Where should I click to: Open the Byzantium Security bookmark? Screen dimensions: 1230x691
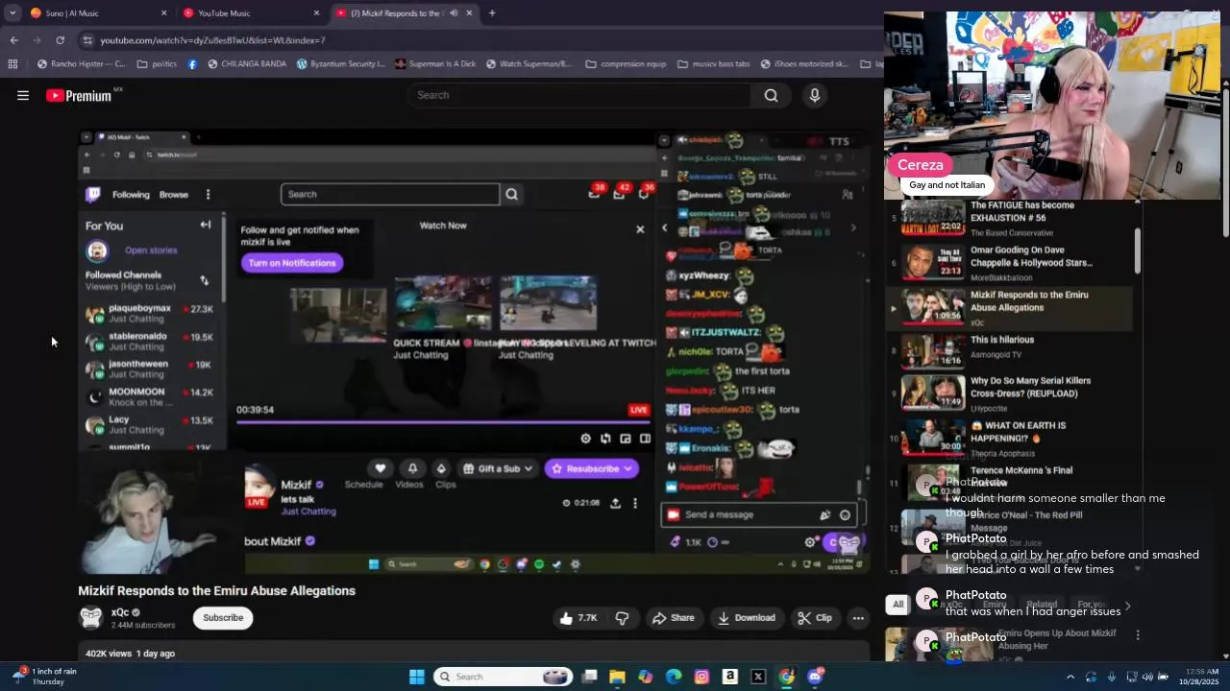point(341,64)
